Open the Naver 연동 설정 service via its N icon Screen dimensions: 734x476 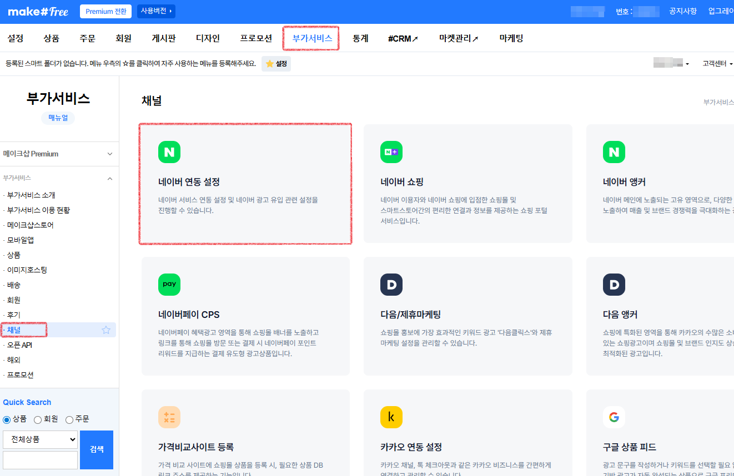point(169,151)
